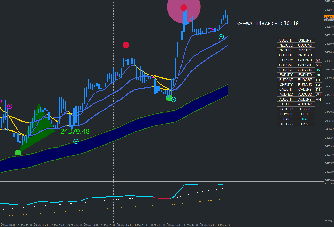Select the MN monthly timeframe button
Image resolution: width=334 pixels, height=227 pixels.
pos(318,100)
